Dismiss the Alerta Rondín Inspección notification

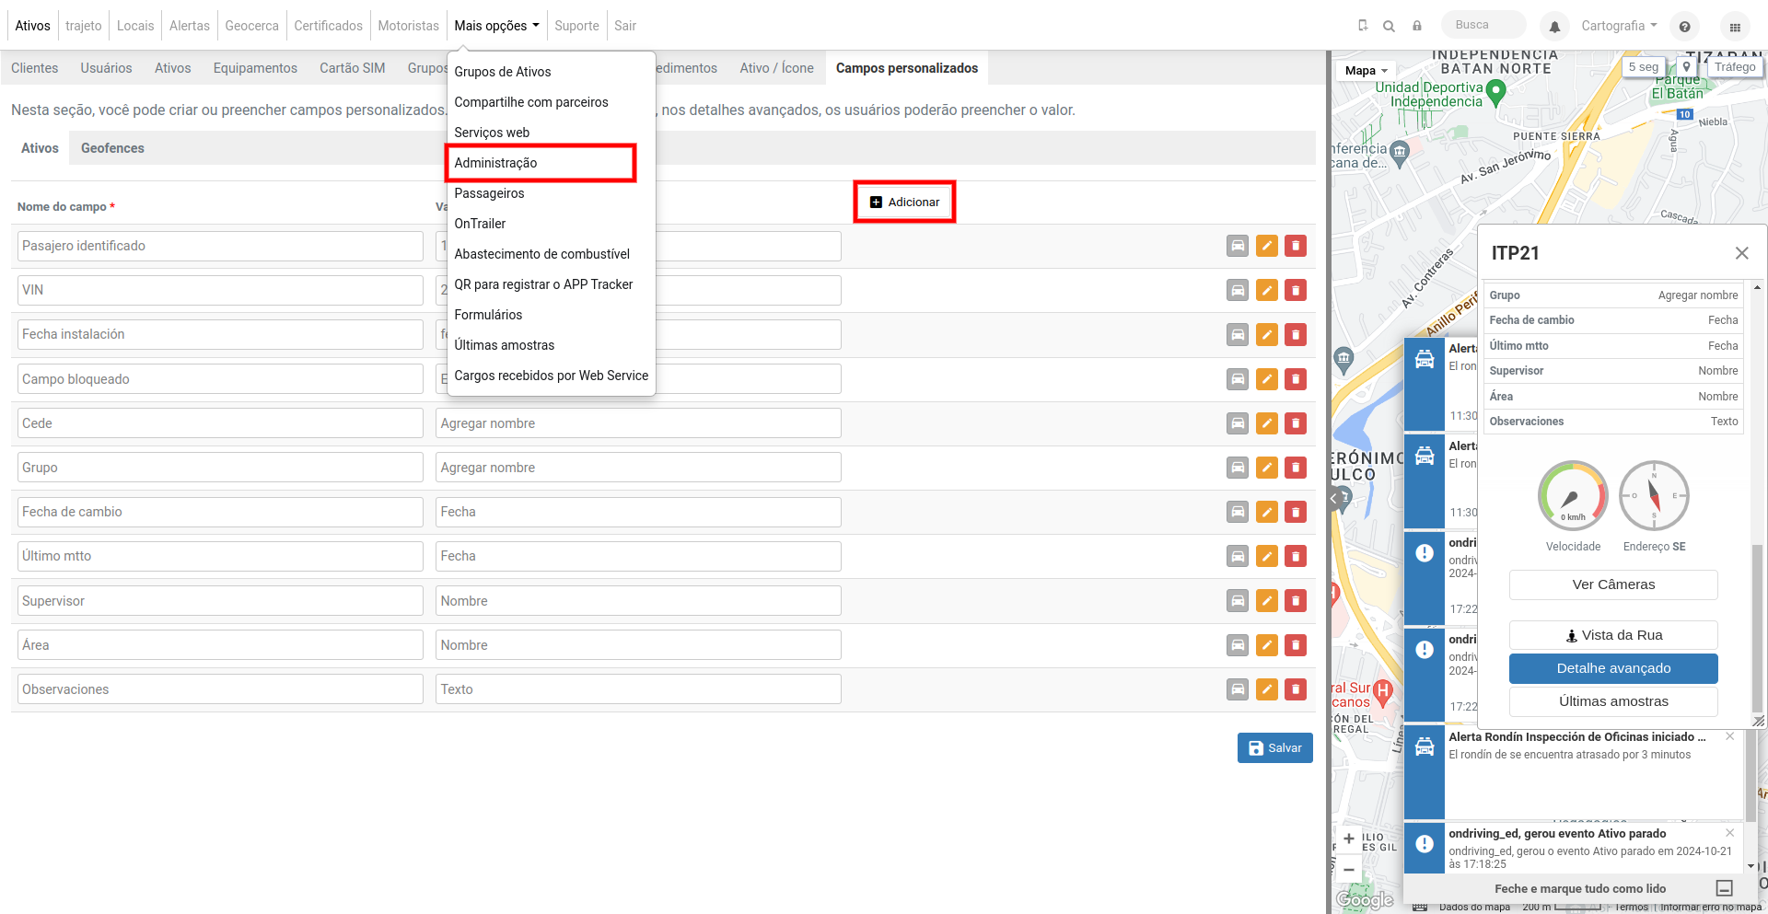tap(1729, 736)
